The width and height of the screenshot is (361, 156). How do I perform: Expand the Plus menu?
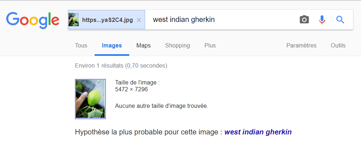210,46
